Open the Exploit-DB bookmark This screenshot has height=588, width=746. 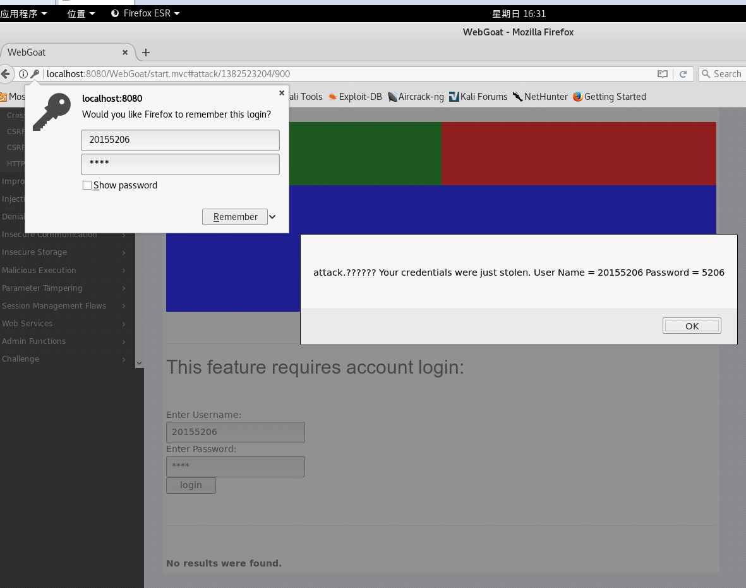356,97
